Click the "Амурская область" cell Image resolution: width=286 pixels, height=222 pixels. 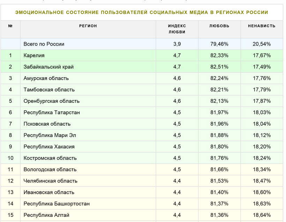coord(46,78)
